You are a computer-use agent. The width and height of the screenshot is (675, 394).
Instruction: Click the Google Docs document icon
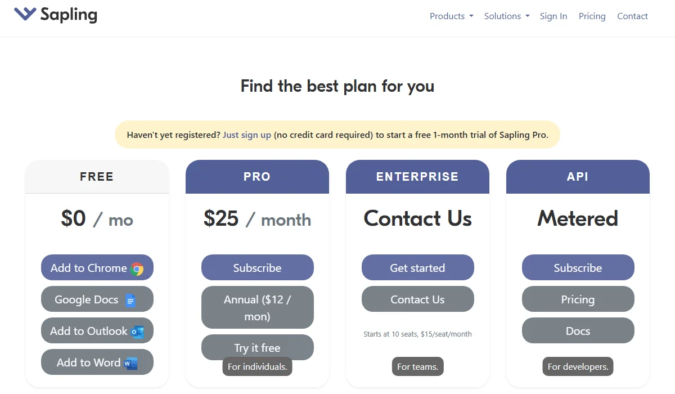[x=130, y=299]
